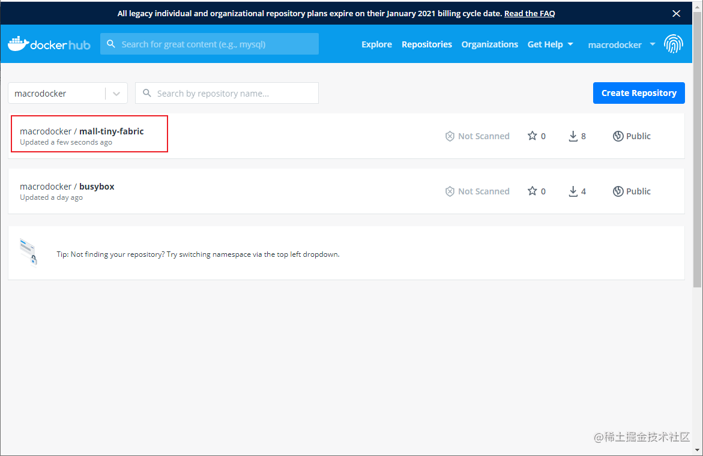Click the star icon for mall-tiny-fabric

[x=532, y=136]
